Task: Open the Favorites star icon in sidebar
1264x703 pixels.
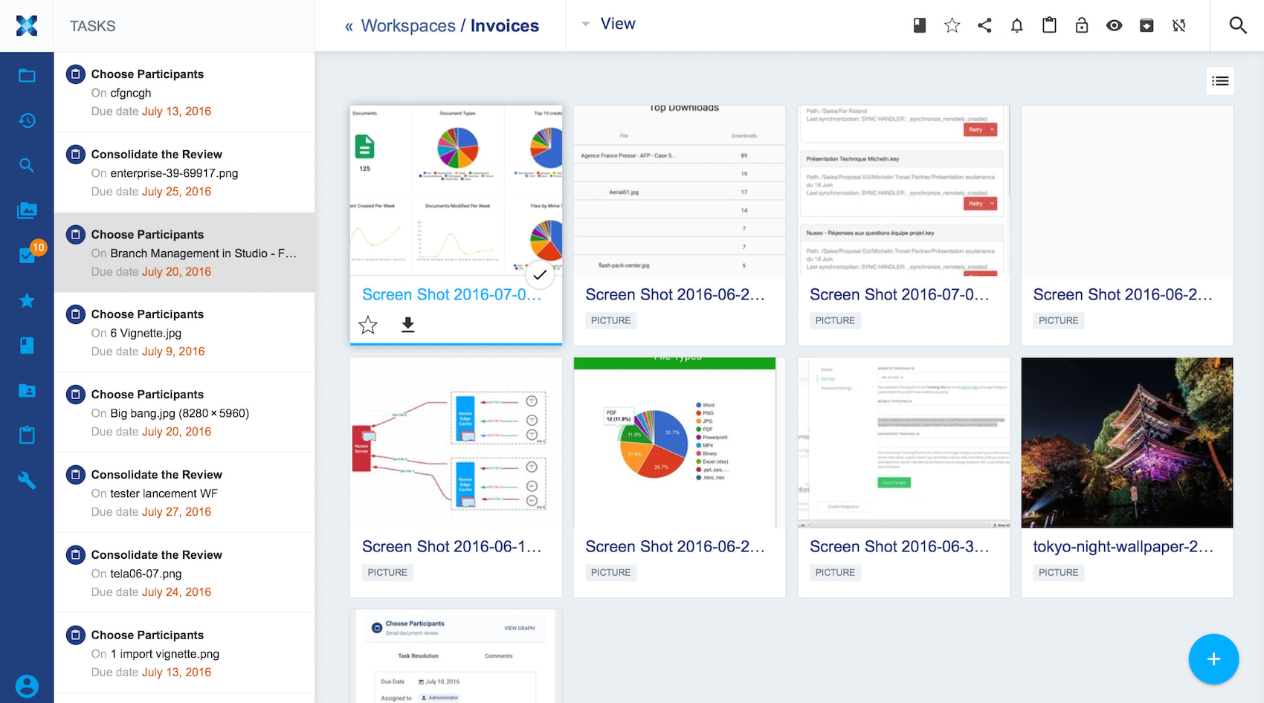Action: pyautogui.click(x=27, y=300)
